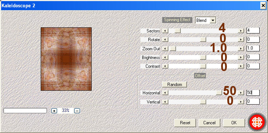Viewport: 268px width, 133px height.
Task: Click Sectors slider left arrow
Action: (165, 31)
